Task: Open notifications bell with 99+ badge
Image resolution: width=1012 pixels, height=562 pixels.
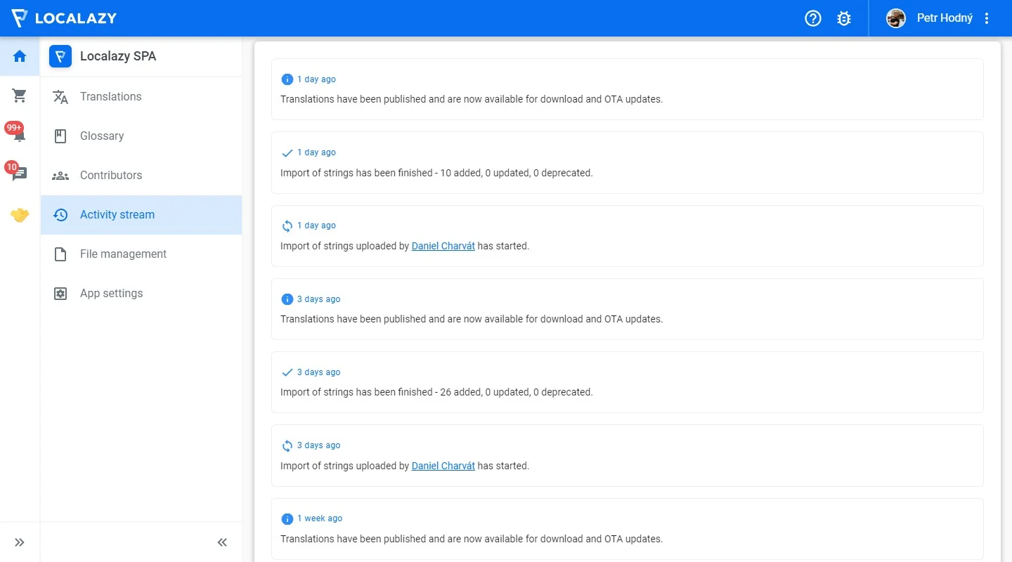Action: 19,135
